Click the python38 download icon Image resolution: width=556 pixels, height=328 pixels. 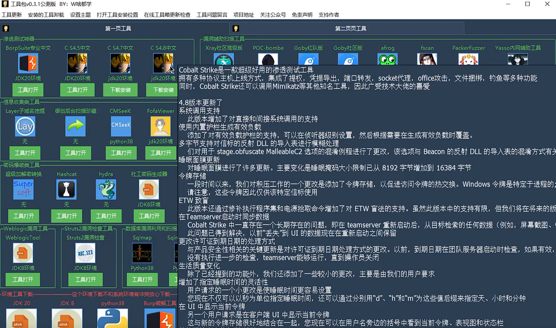113,318
